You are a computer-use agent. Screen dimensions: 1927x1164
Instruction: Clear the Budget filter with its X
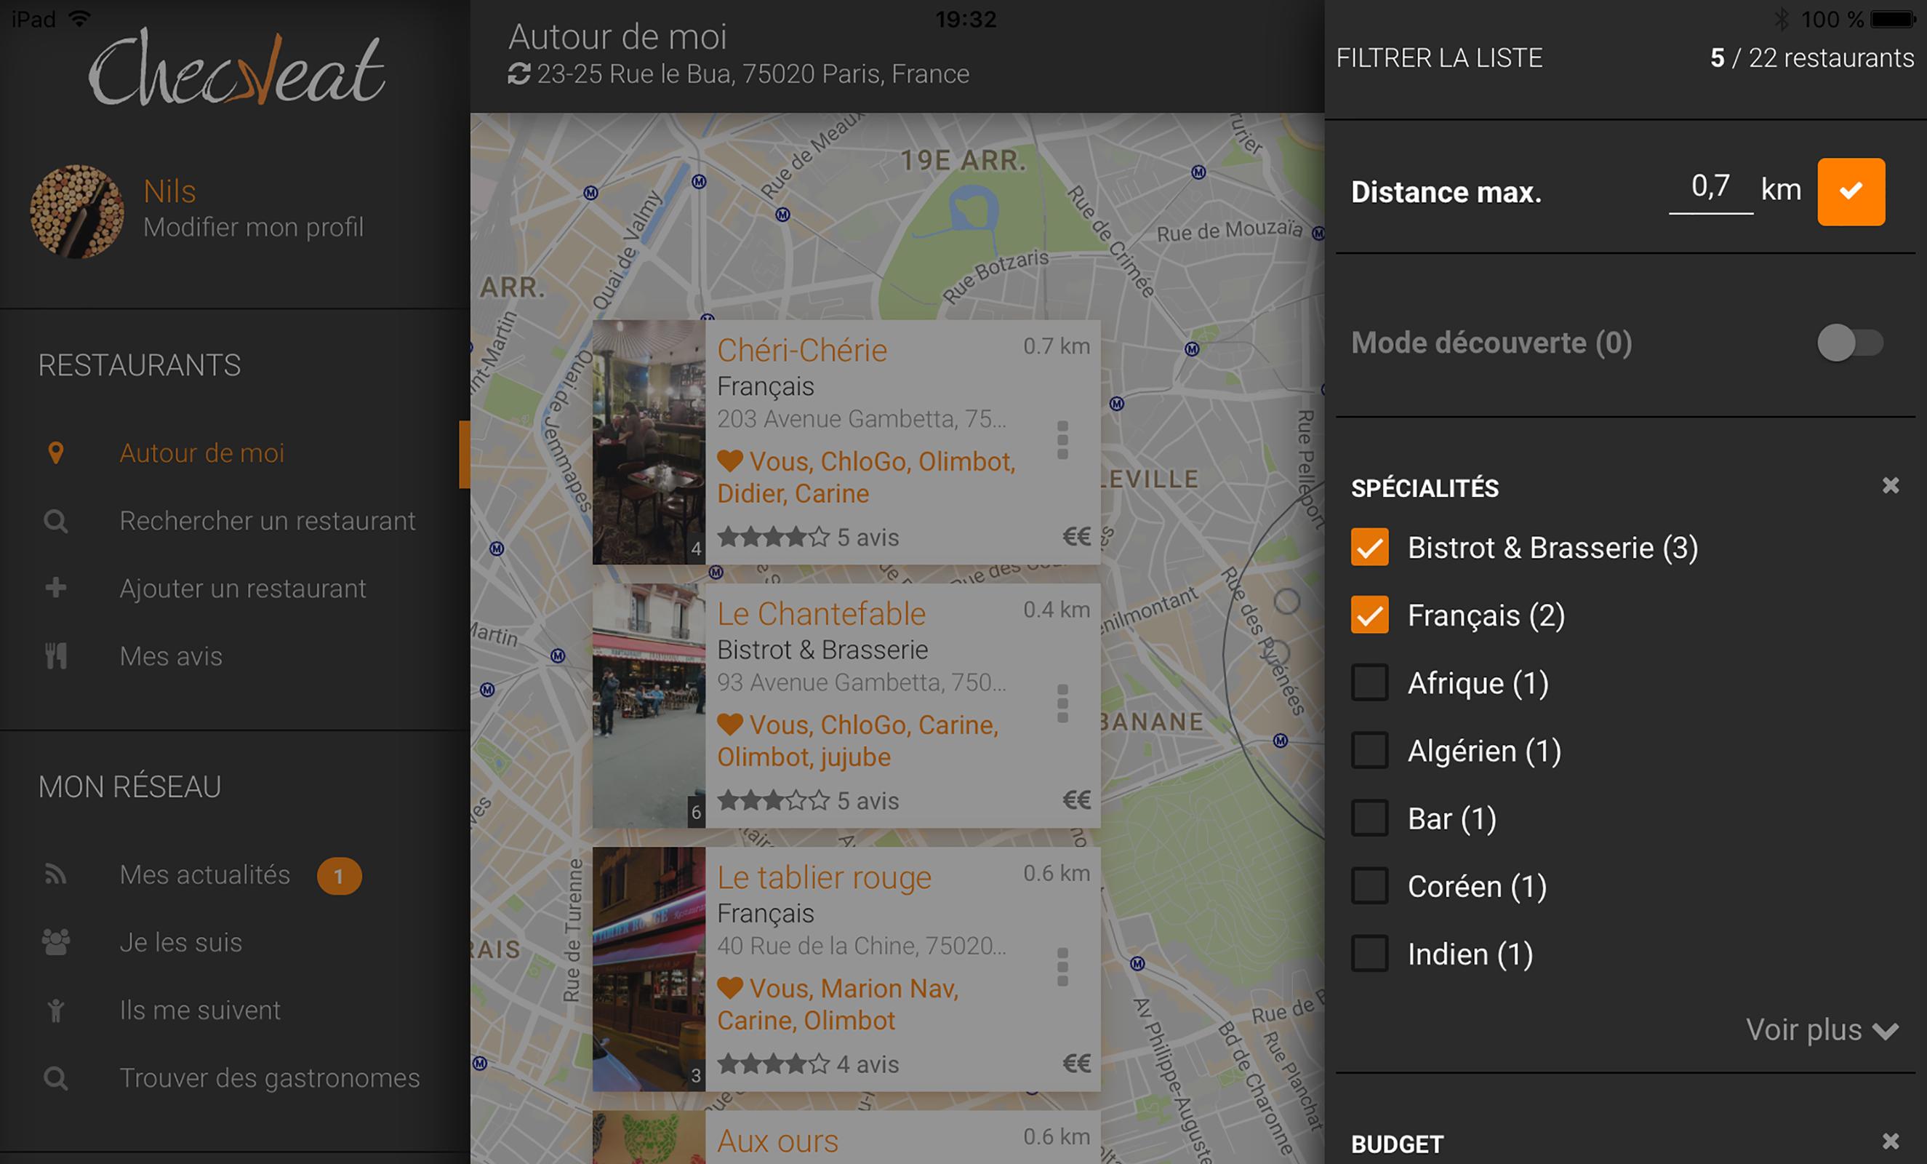point(1890,1141)
